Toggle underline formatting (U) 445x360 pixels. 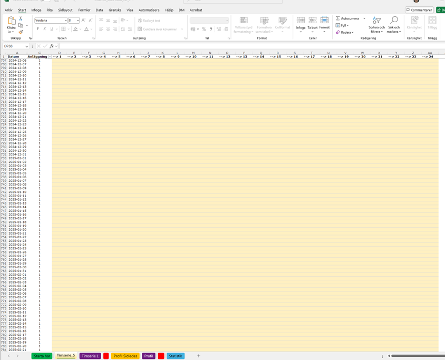[51, 29]
